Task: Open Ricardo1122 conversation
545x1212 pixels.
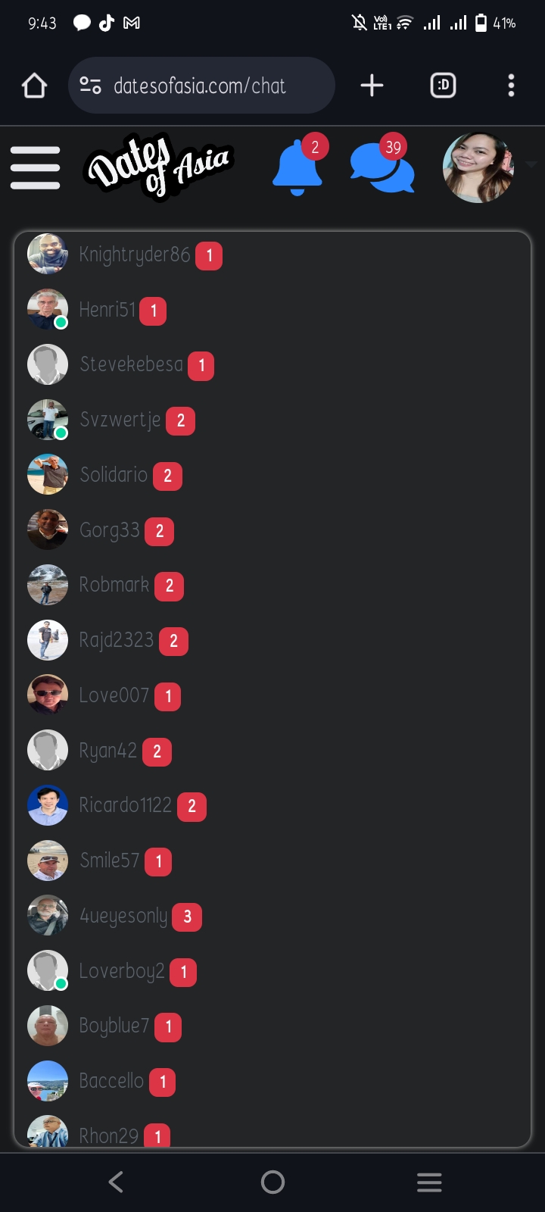Action: [272, 805]
